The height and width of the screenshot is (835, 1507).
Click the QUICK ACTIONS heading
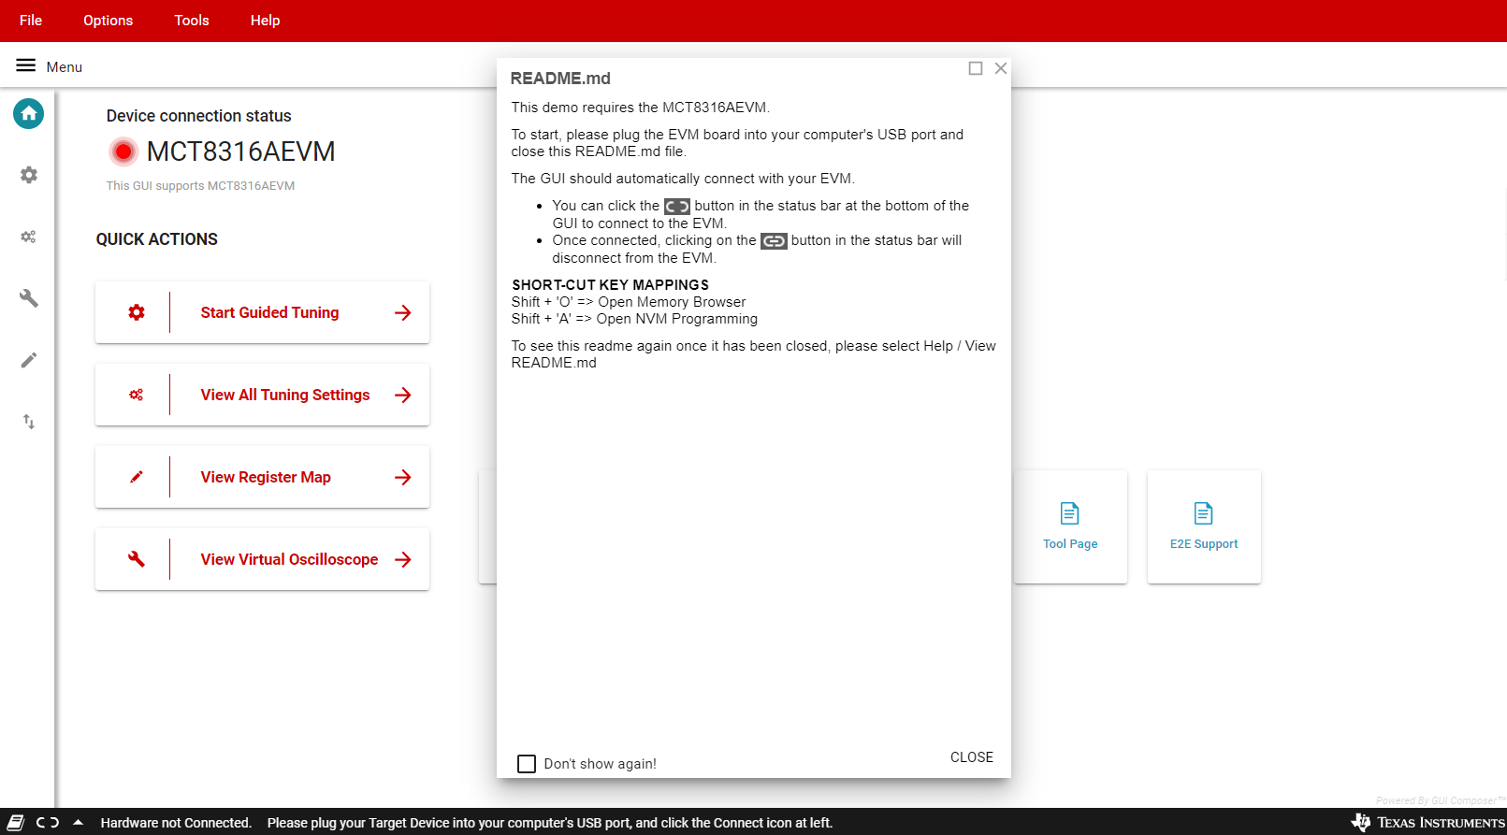(x=157, y=239)
